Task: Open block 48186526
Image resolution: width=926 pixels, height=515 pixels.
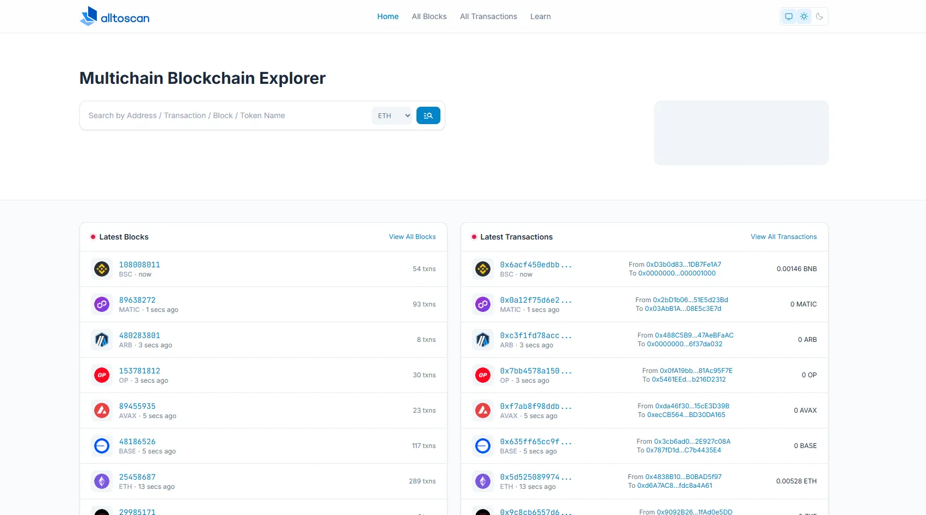Action: point(137,442)
